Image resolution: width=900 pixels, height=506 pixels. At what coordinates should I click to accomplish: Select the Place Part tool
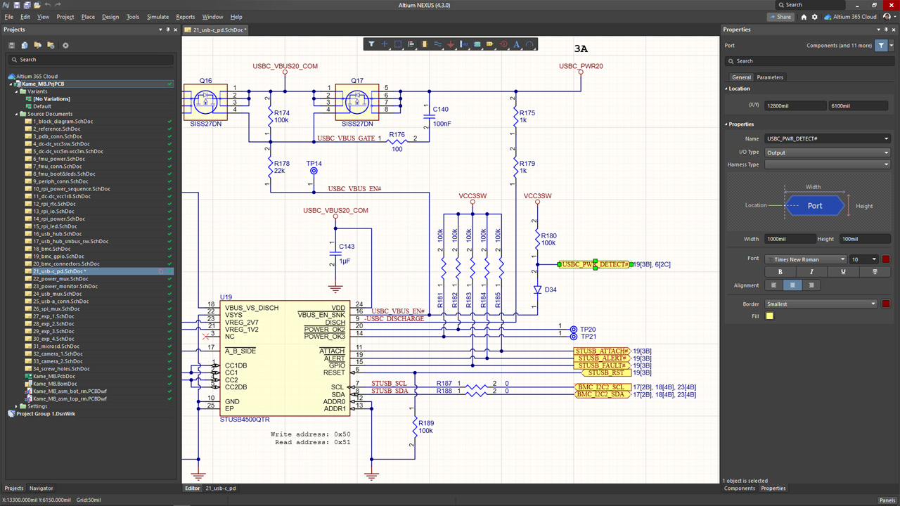click(424, 44)
